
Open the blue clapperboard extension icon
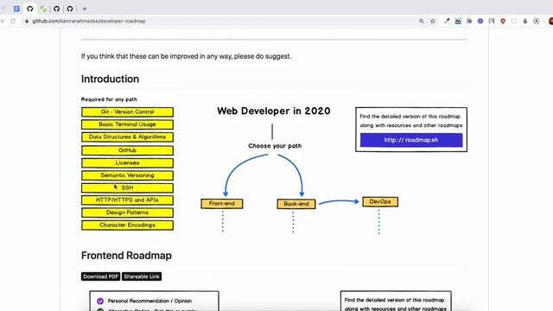pyautogui.click(x=458, y=21)
